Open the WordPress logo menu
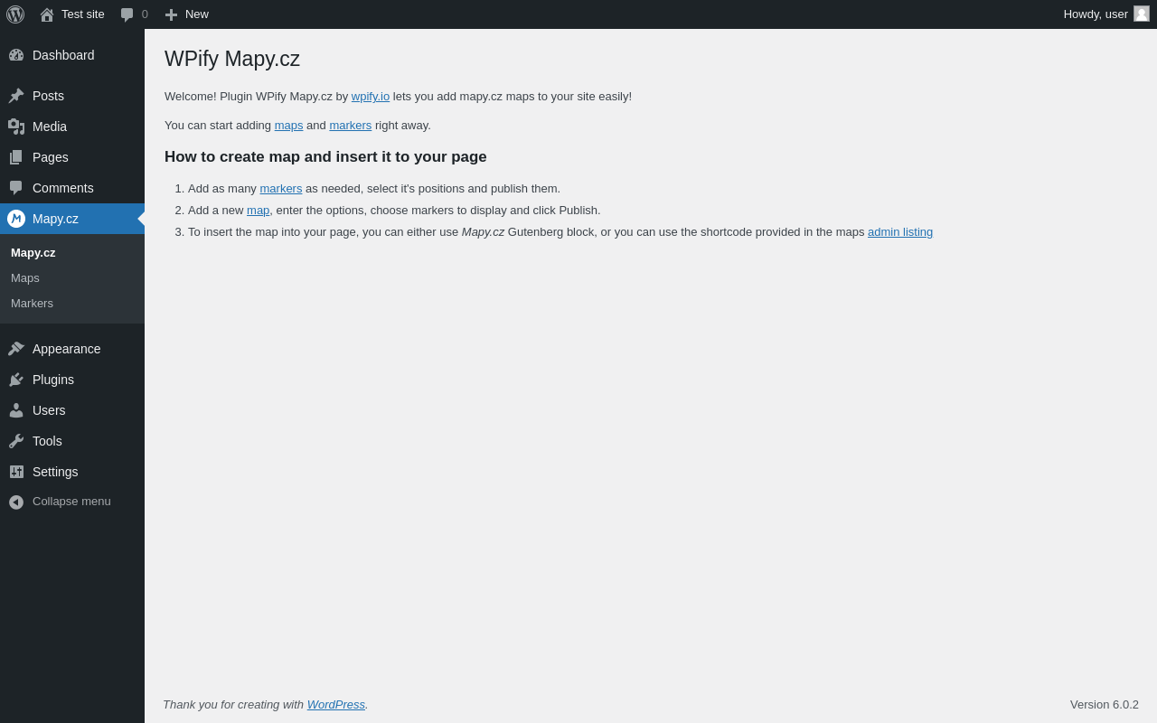 15,14
